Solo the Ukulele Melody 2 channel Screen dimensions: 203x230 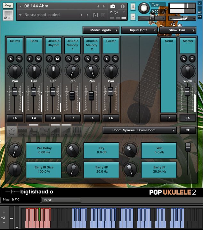(88, 59)
